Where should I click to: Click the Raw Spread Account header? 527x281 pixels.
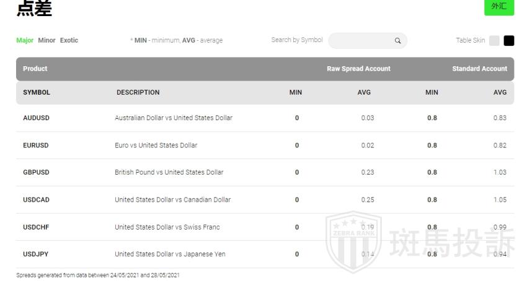point(358,69)
